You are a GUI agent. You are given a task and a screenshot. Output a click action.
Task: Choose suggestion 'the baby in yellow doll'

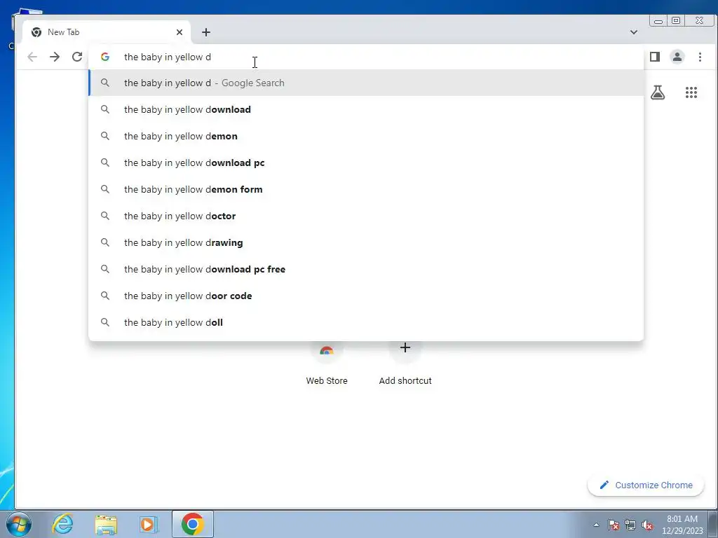(x=366, y=322)
